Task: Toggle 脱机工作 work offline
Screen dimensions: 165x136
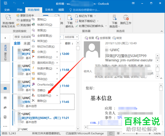Action: point(126,20)
